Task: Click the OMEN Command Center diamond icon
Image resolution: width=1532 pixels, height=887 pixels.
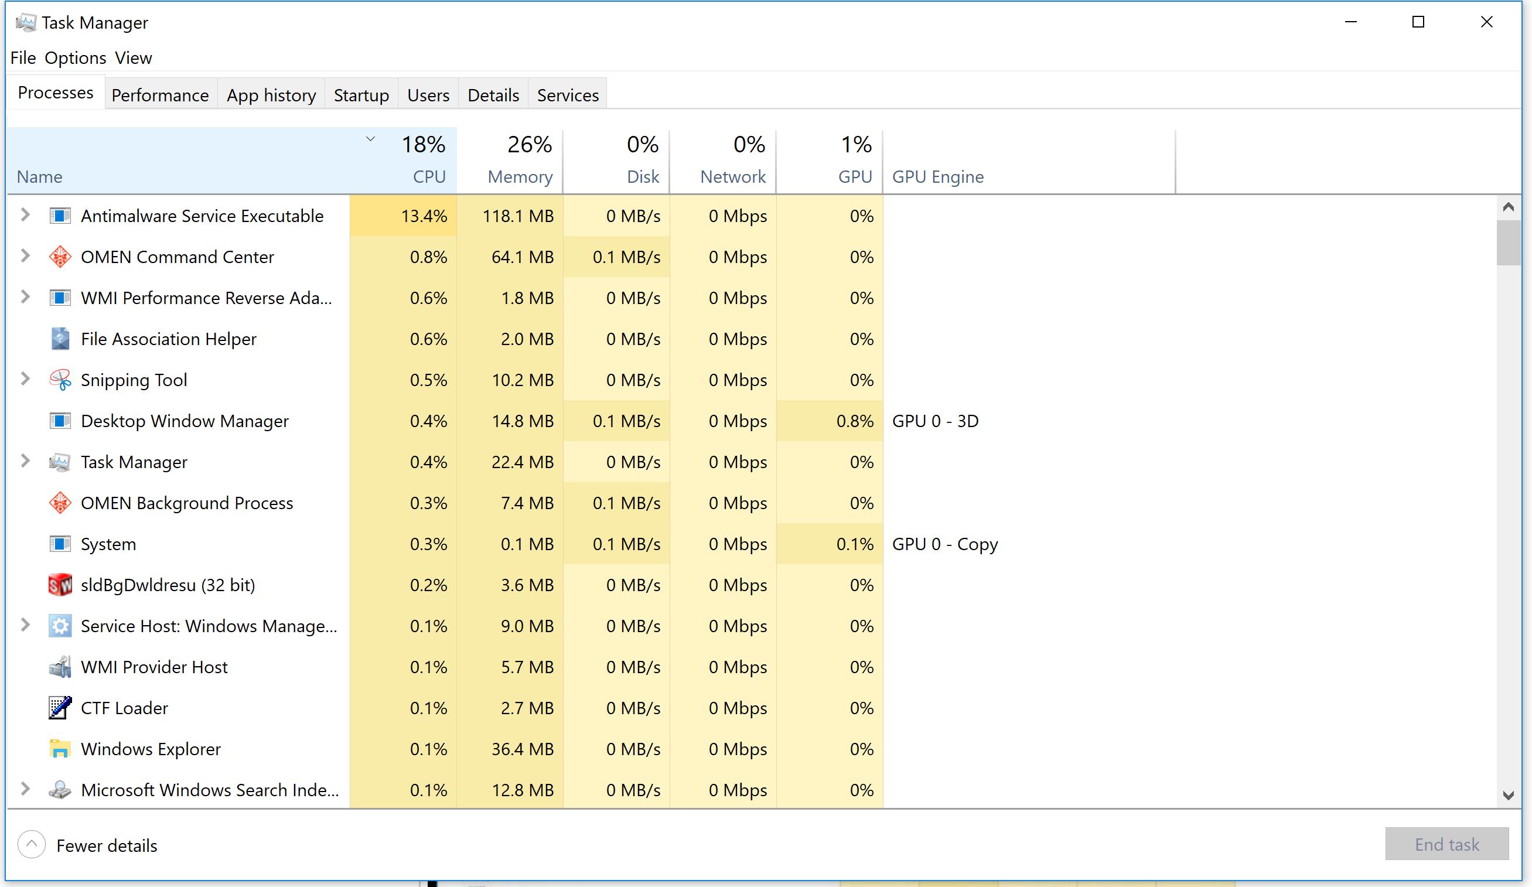Action: point(60,257)
